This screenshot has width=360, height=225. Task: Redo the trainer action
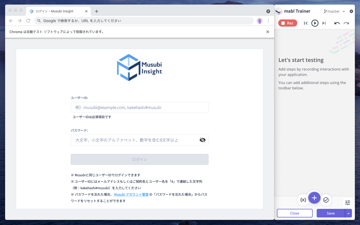pos(346,23)
